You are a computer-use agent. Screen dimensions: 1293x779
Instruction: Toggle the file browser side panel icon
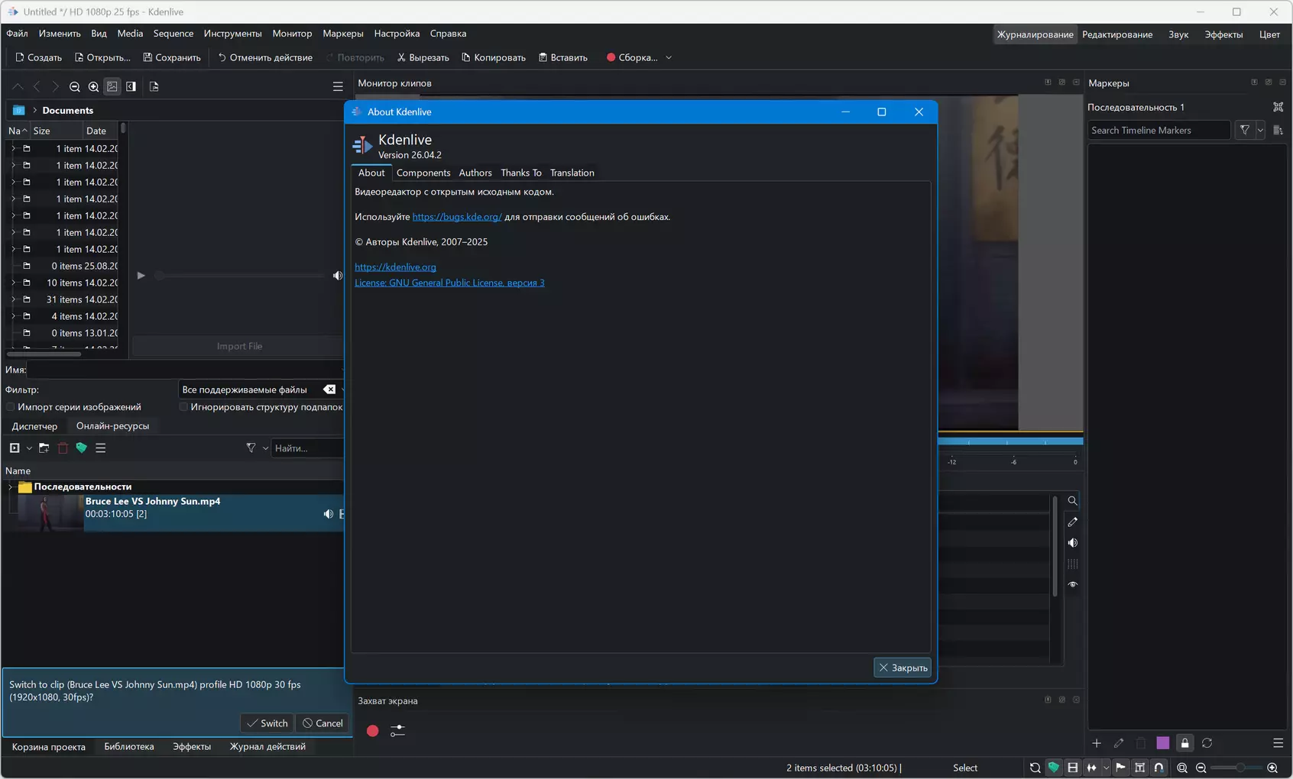click(131, 87)
